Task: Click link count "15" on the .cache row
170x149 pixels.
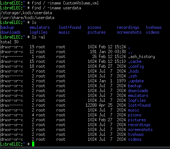Action: tap(32, 61)
